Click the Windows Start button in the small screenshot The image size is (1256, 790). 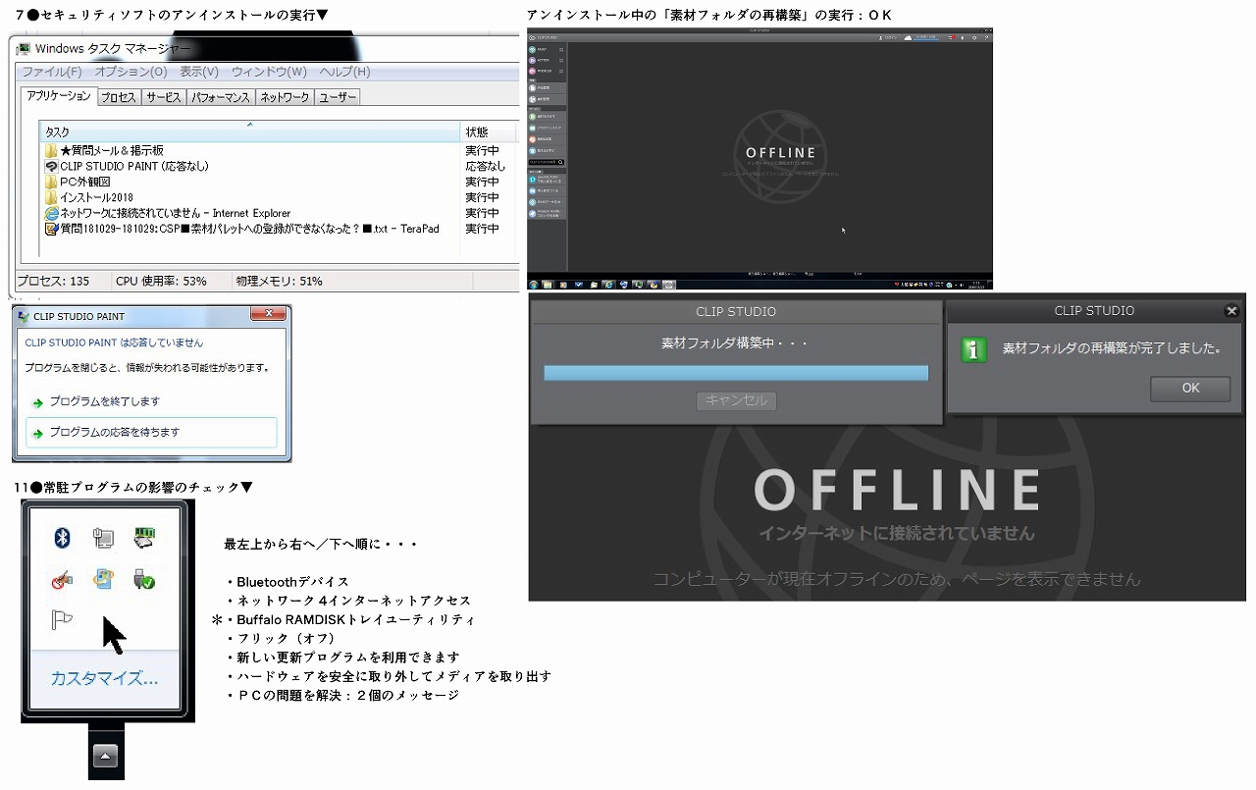[534, 284]
